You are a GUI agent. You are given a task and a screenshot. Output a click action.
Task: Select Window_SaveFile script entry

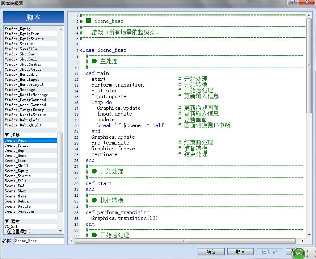[31, 49]
